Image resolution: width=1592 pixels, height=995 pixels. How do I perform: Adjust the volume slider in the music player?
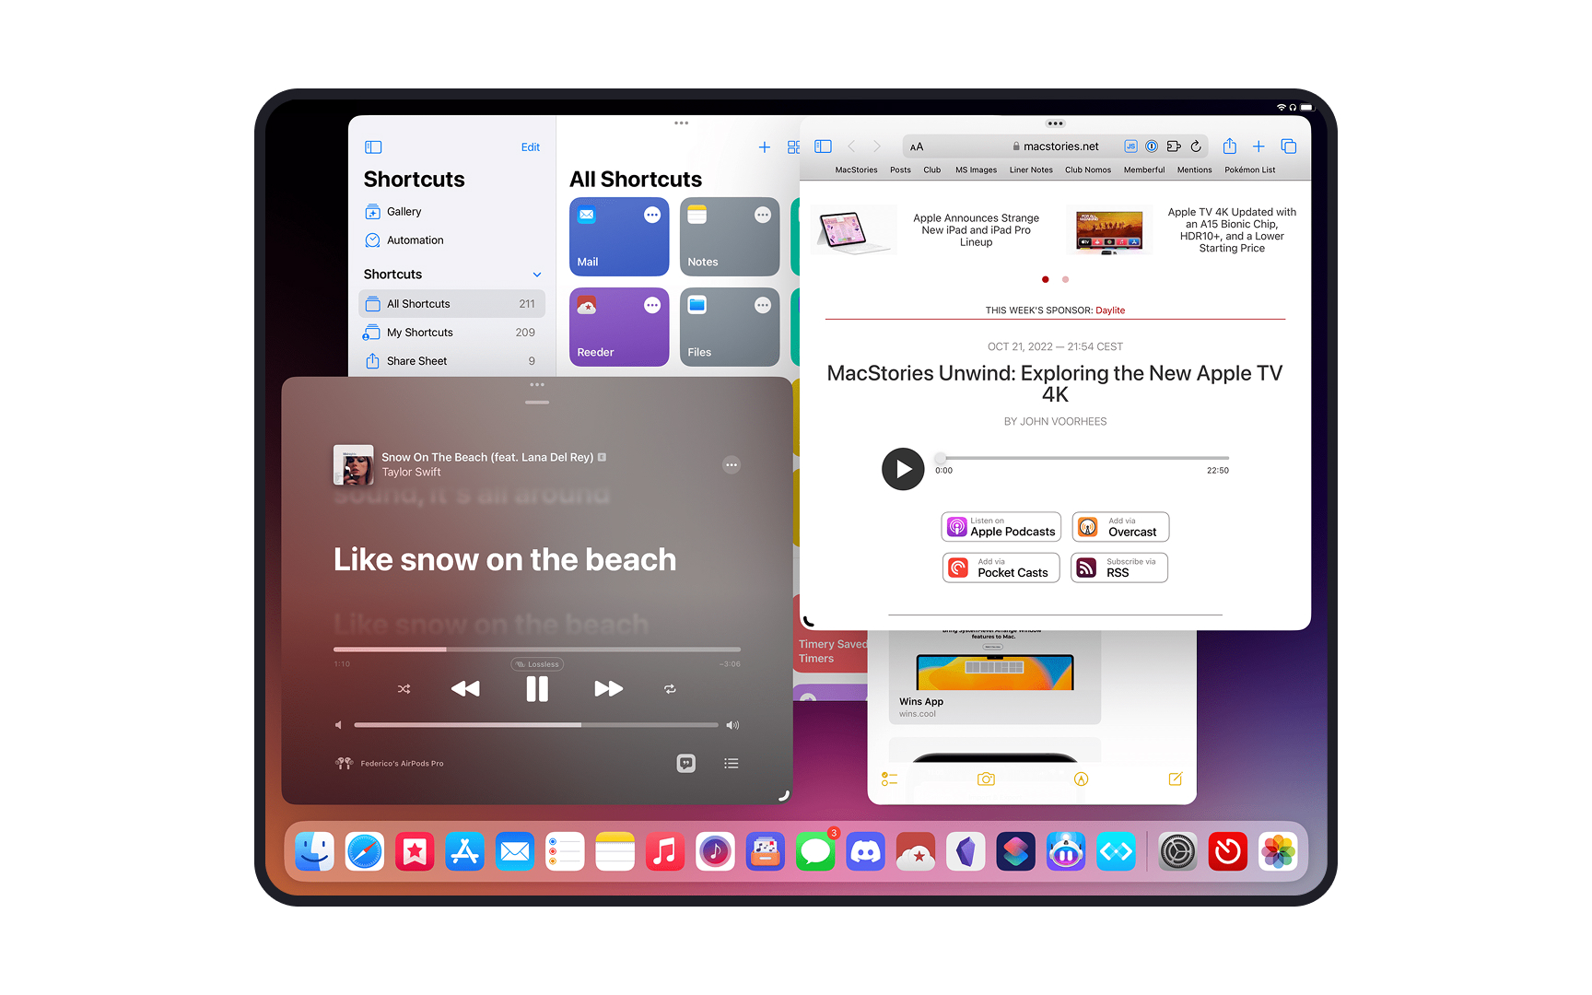click(x=537, y=725)
